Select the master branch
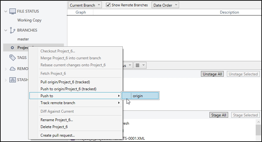This screenshot has width=262, height=142. 23,39
